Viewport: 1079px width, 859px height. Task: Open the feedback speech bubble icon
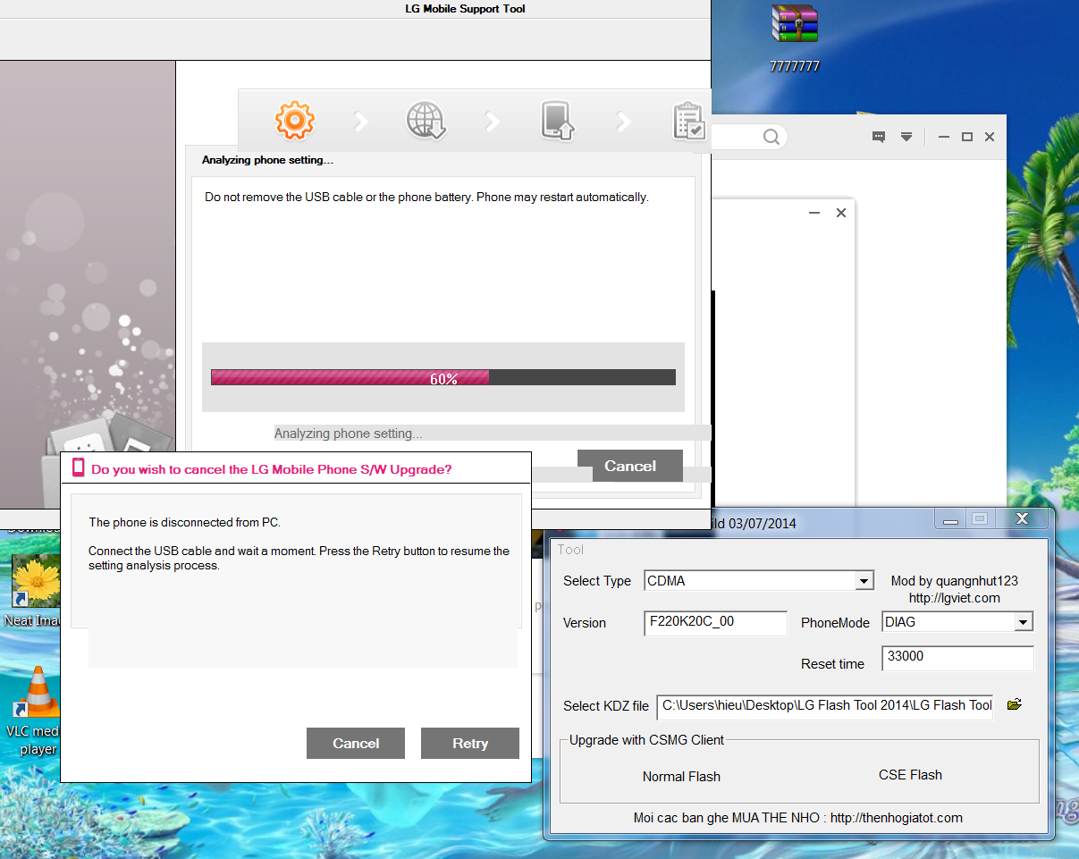tap(879, 137)
